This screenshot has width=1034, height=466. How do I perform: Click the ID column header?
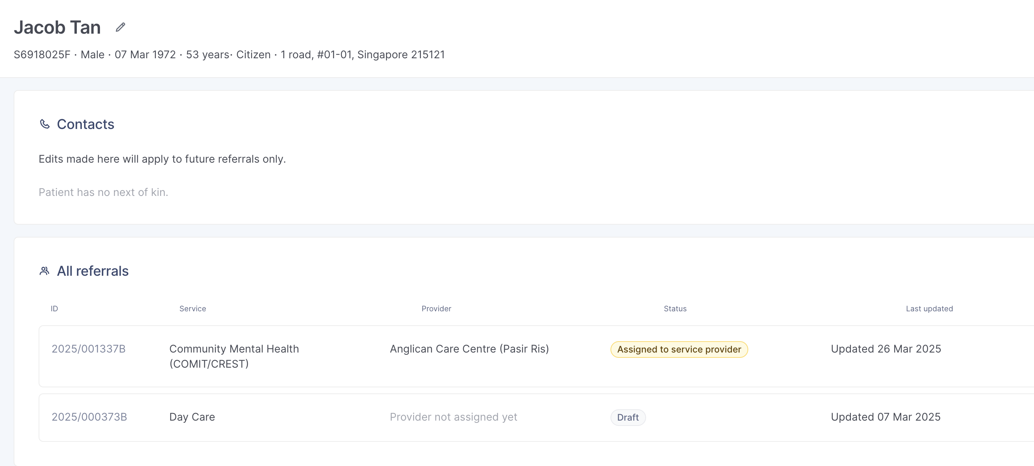54,309
